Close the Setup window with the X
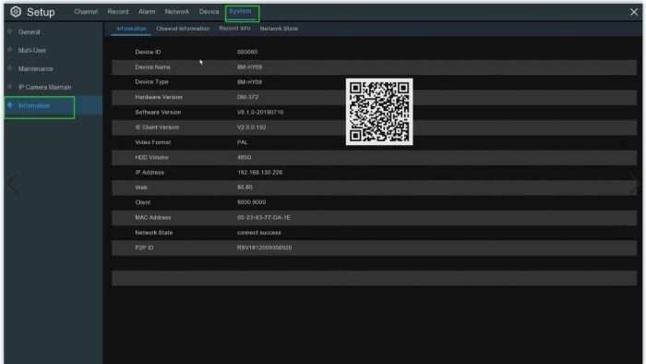 coord(634,12)
